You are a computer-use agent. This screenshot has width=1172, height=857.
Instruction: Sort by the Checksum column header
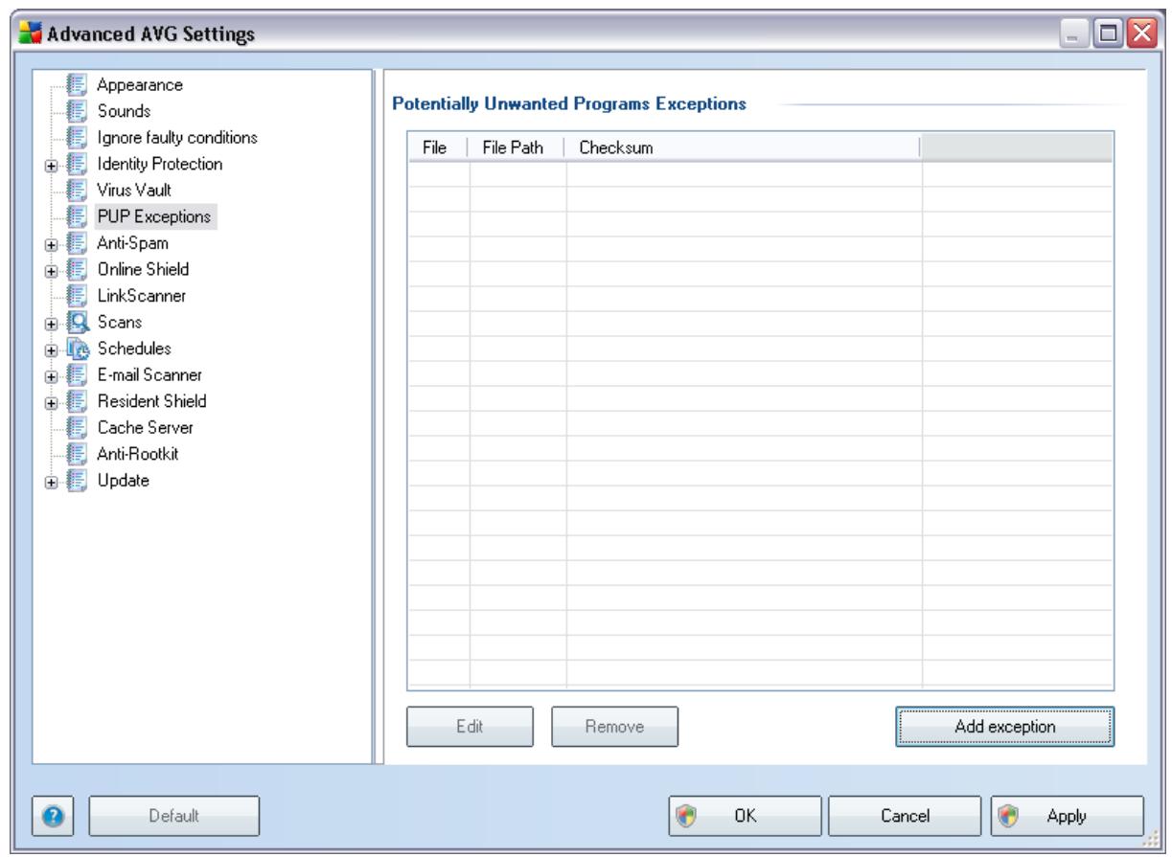742,147
